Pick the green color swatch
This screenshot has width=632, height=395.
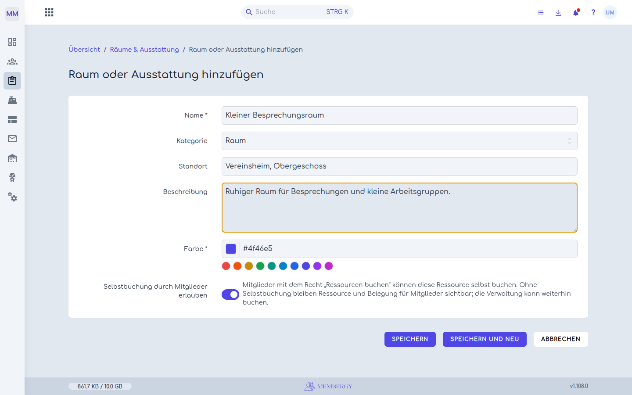coord(260,266)
